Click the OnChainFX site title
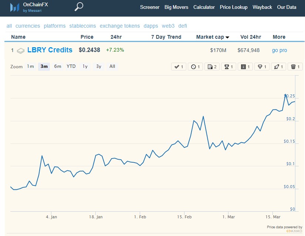Viewport: 305px width, 236px height. point(35,4)
